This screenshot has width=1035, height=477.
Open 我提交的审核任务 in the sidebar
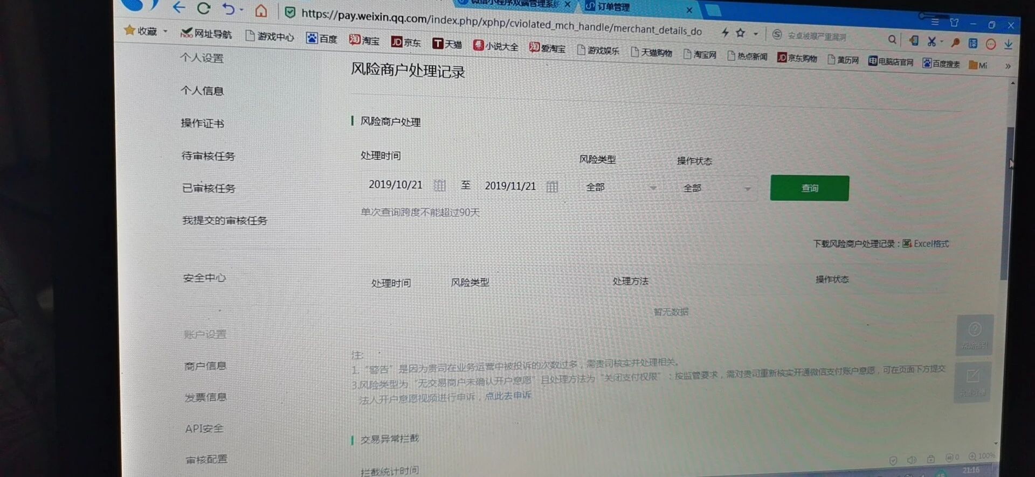tap(225, 221)
